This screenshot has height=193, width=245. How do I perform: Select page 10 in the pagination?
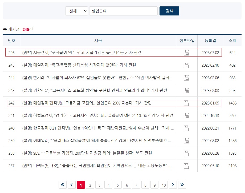pyautogui.click(x=164, y=185)
